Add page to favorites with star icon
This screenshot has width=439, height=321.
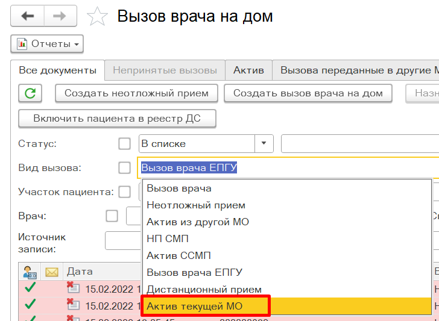[96, 17]
